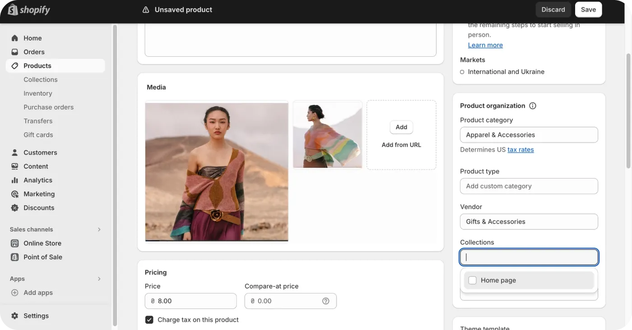Click the Discounts badge icon
The height and width of the screenshot is (330, 632).
point(15,208)
